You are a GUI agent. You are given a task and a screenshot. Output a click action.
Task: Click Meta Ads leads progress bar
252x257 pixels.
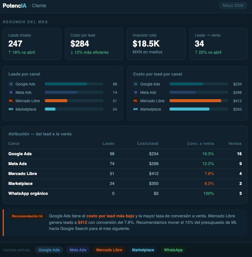tap(74, 92)
